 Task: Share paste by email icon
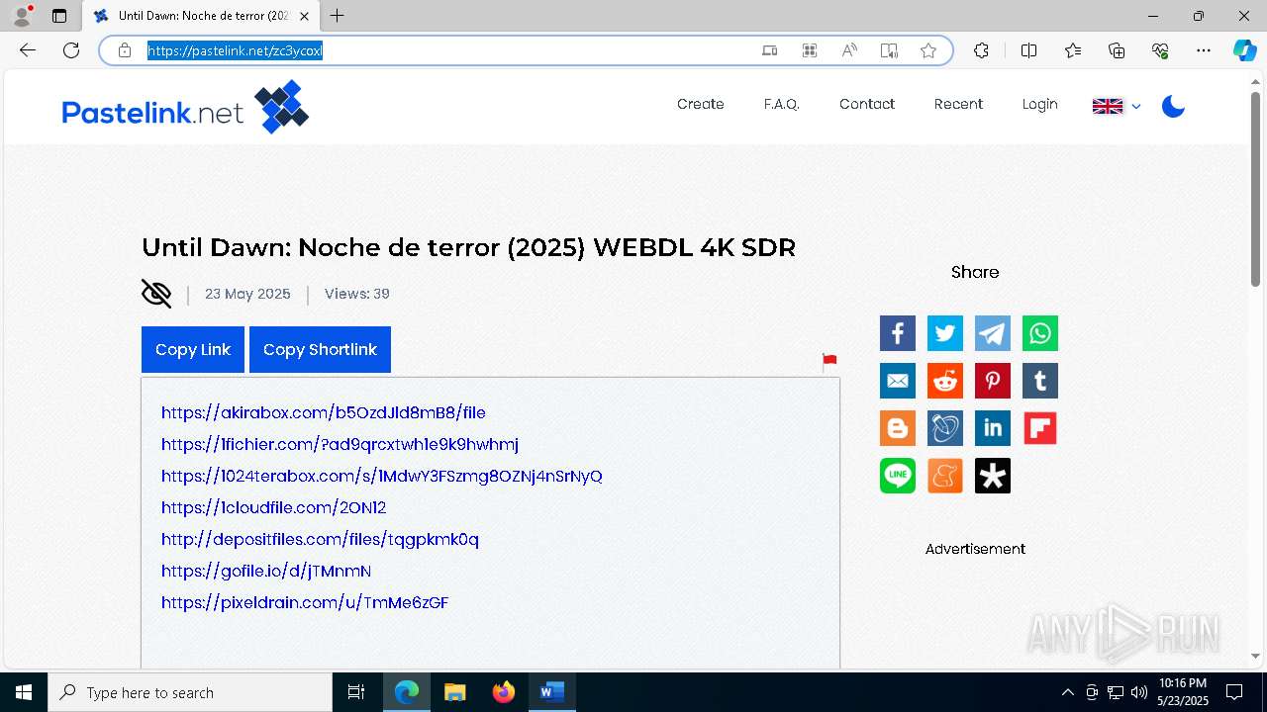tap(898, 381)
